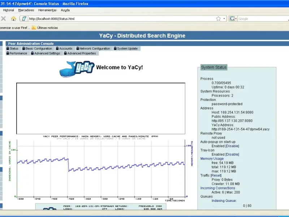Disable the Tray-Icon

[x=232, y=154]
